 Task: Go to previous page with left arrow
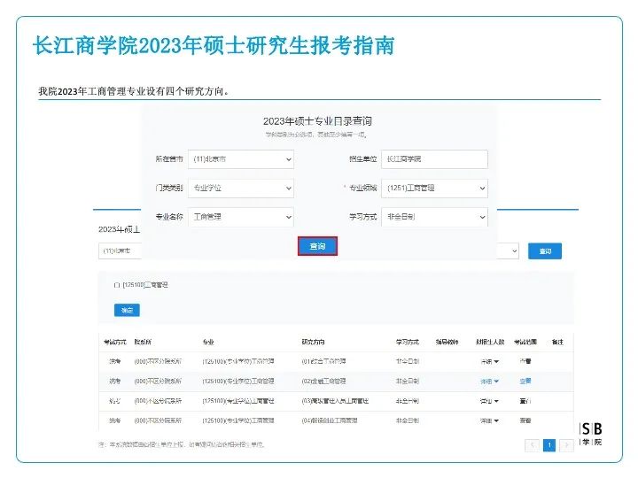[533, 445]
